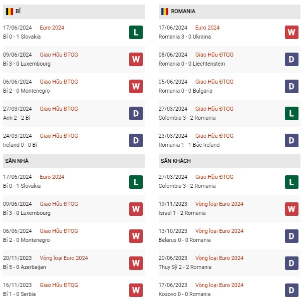Click D badge for Romania 0 - 0 Liechtenstein
Image resolution: width=301 pixels, height=301 pixels.
coord(291,59)
